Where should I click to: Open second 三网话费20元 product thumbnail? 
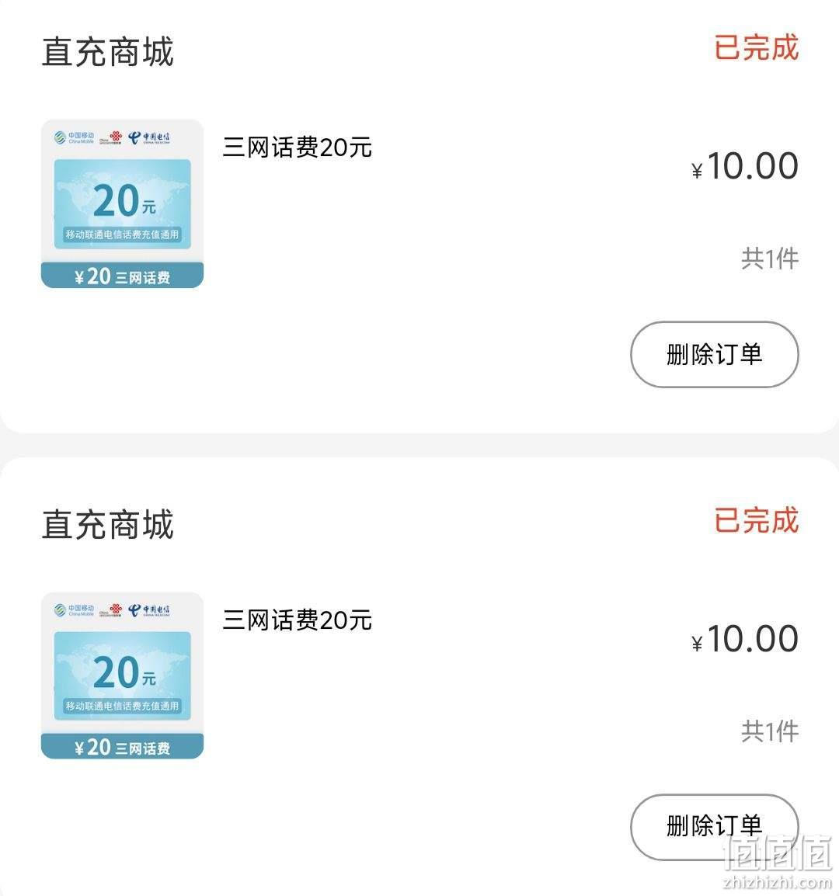click(x=123, y=675)
